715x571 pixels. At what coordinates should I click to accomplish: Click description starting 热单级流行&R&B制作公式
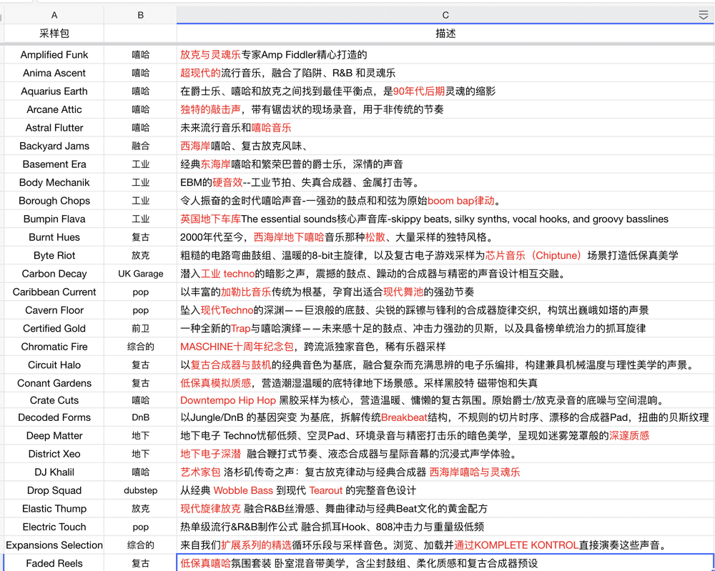(445, 527)
